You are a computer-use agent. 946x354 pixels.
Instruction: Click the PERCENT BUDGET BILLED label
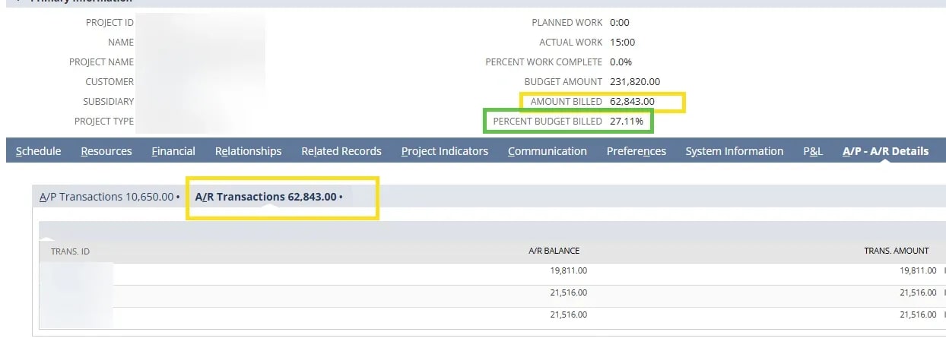point(548,121)
